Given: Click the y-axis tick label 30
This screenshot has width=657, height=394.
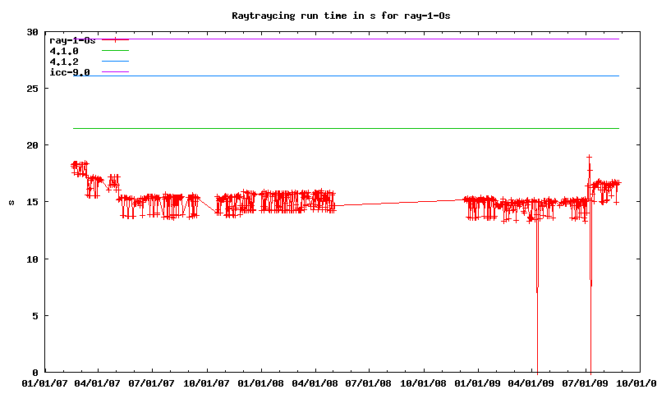Looking at the screenshot, I should [x=32, y=32].
